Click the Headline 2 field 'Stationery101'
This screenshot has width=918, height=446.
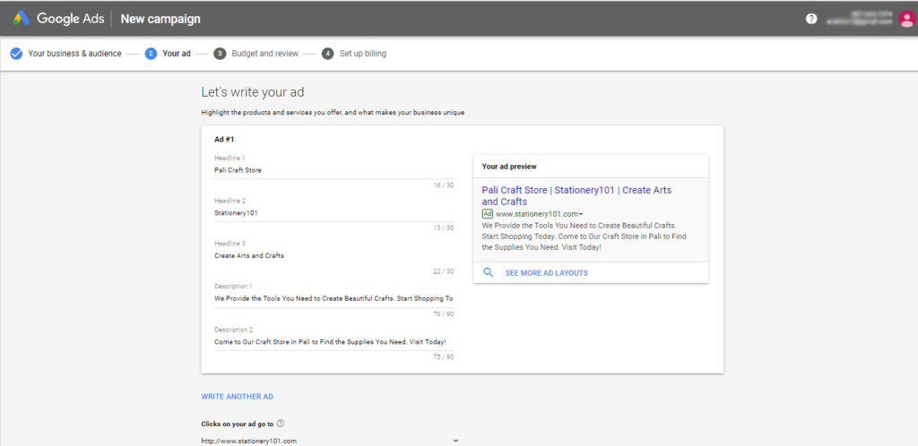click(334, 213)
